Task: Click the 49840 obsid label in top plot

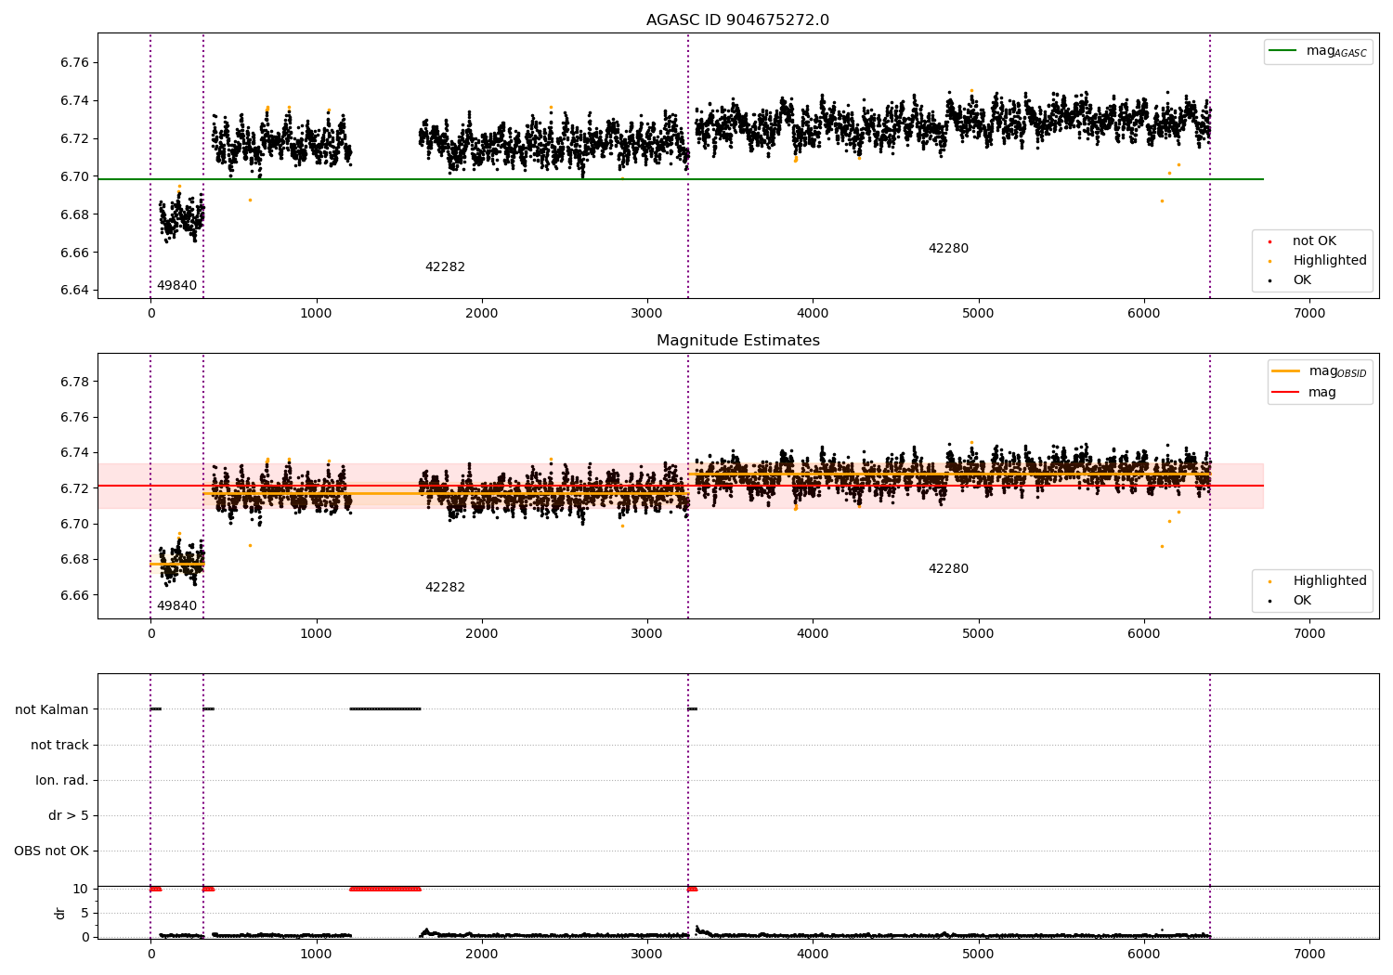Action: pyautogui.click(x=176, y=285)
